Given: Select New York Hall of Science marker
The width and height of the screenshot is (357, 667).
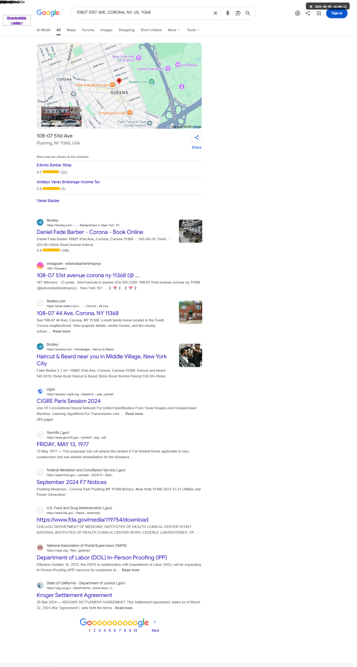Looking at the screenshot, I should 138,58.
